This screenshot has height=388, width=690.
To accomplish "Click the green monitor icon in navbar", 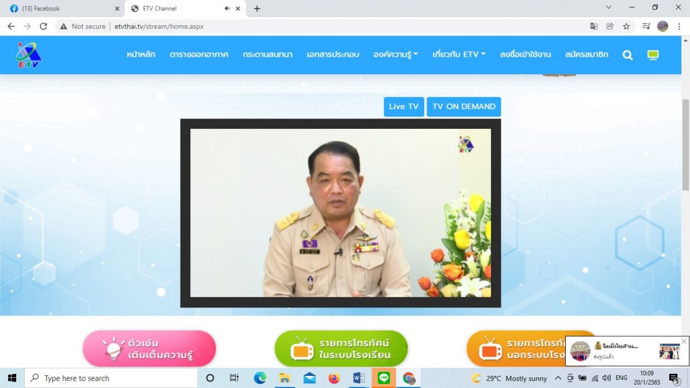I will pos(653,55).
